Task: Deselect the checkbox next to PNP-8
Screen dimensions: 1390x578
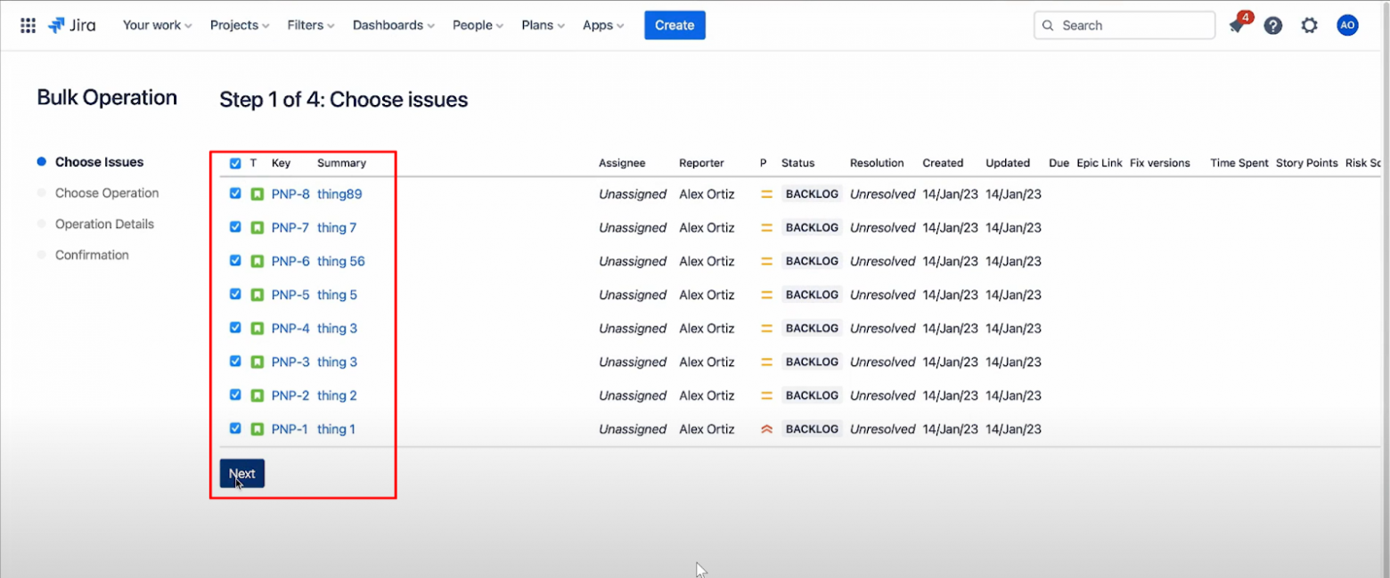Action: click(x=234, y=193)
